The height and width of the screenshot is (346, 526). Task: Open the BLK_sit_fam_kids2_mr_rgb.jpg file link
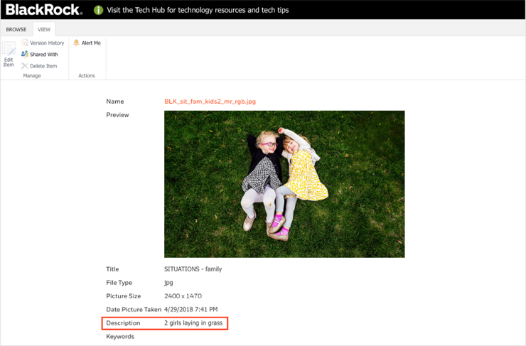[x=210, y=102]
